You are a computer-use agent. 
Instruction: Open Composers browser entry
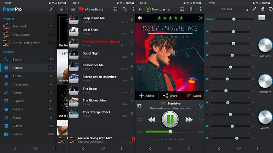click(28, 84)
